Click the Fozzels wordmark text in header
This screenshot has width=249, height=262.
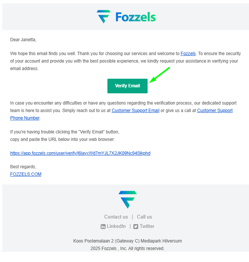135,17
